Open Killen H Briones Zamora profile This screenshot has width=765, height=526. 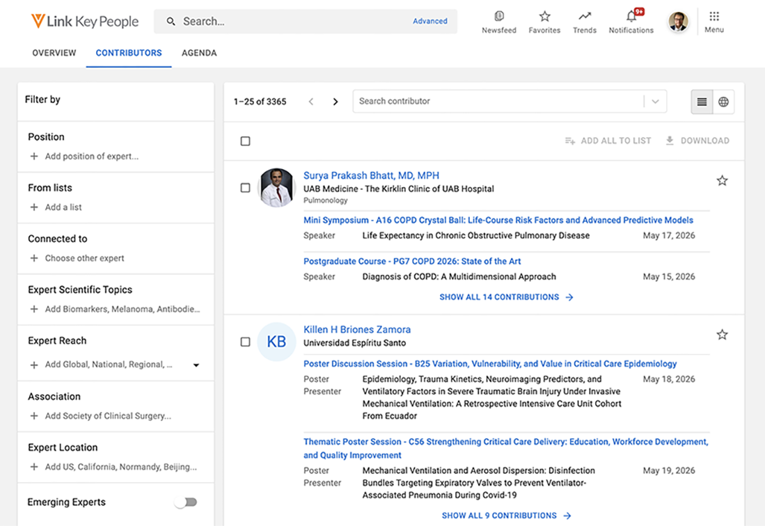[x=357, y=330]
